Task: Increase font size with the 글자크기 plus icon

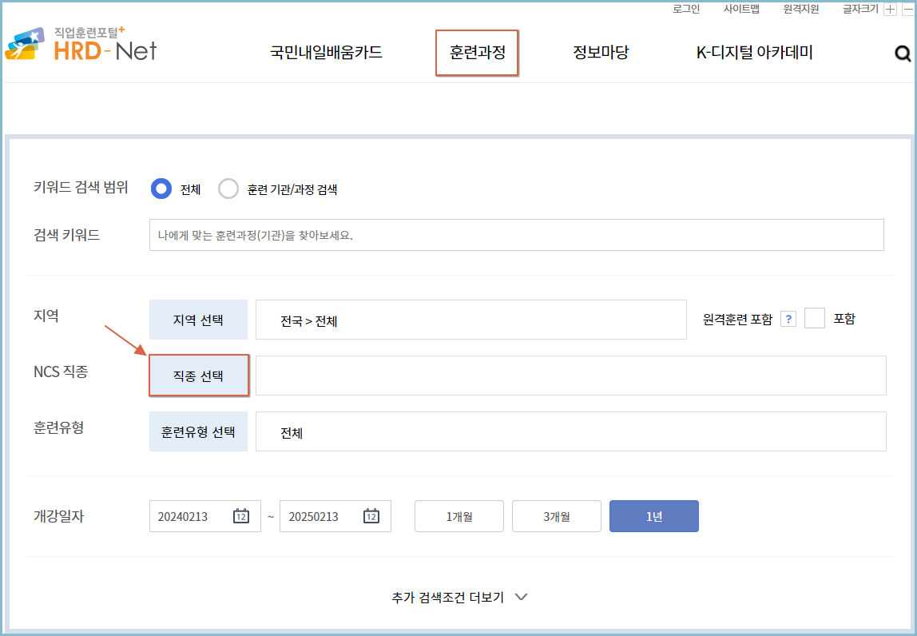Action: tap(889, 9)
